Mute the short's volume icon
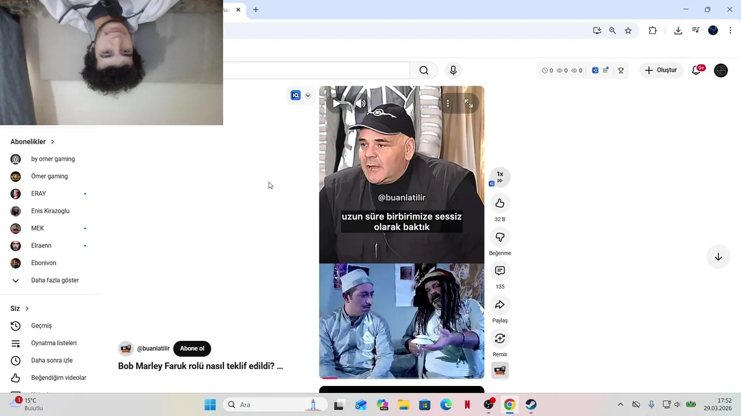The width and height of the screenshot is (741, 416). tap(360, 103)
